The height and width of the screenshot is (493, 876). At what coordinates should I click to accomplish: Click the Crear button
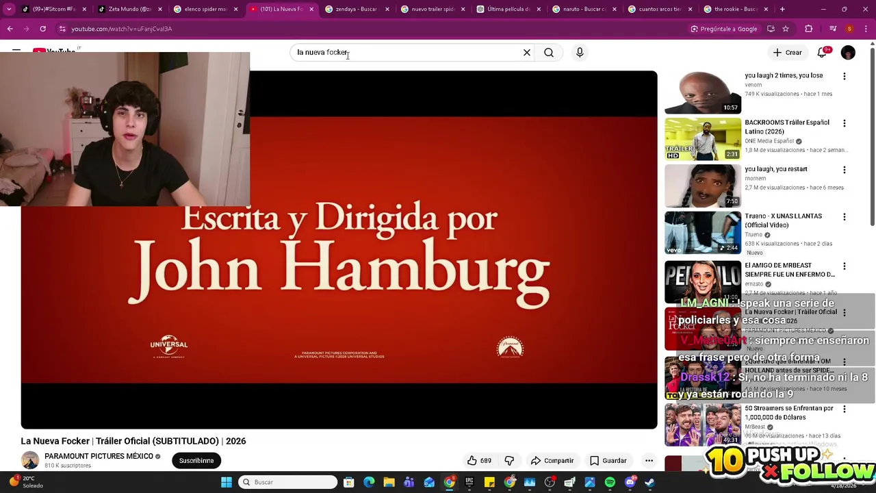pos(787,53)
